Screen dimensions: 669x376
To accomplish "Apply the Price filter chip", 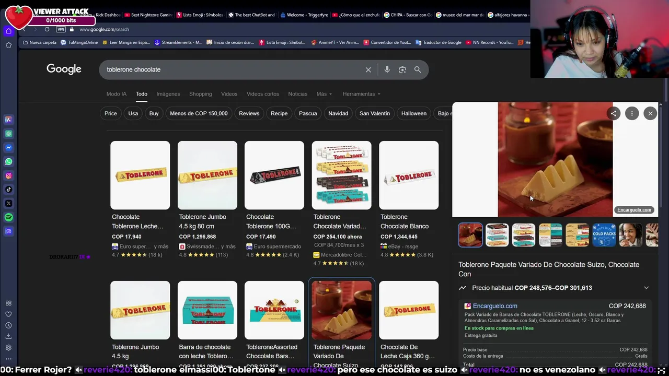I will pyautogui.click(x=110, y=113).
